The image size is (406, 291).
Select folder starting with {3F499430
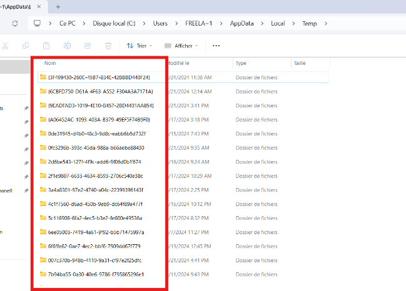click(98, 77)
